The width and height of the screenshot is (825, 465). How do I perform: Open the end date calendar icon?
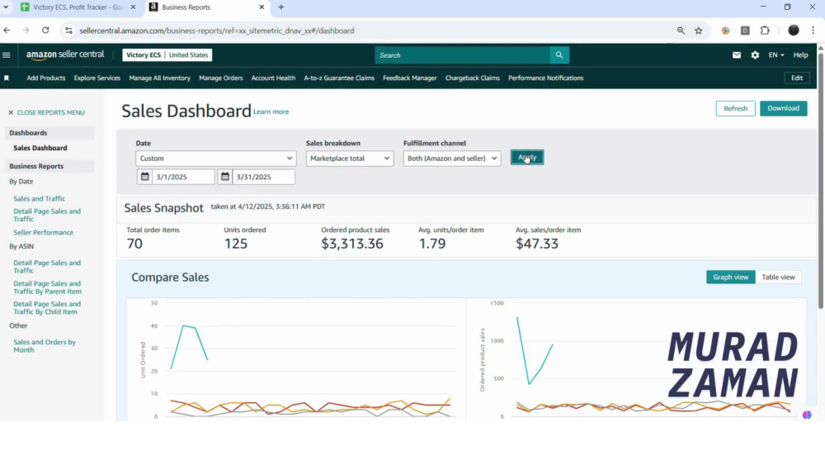tap(224, 177)
